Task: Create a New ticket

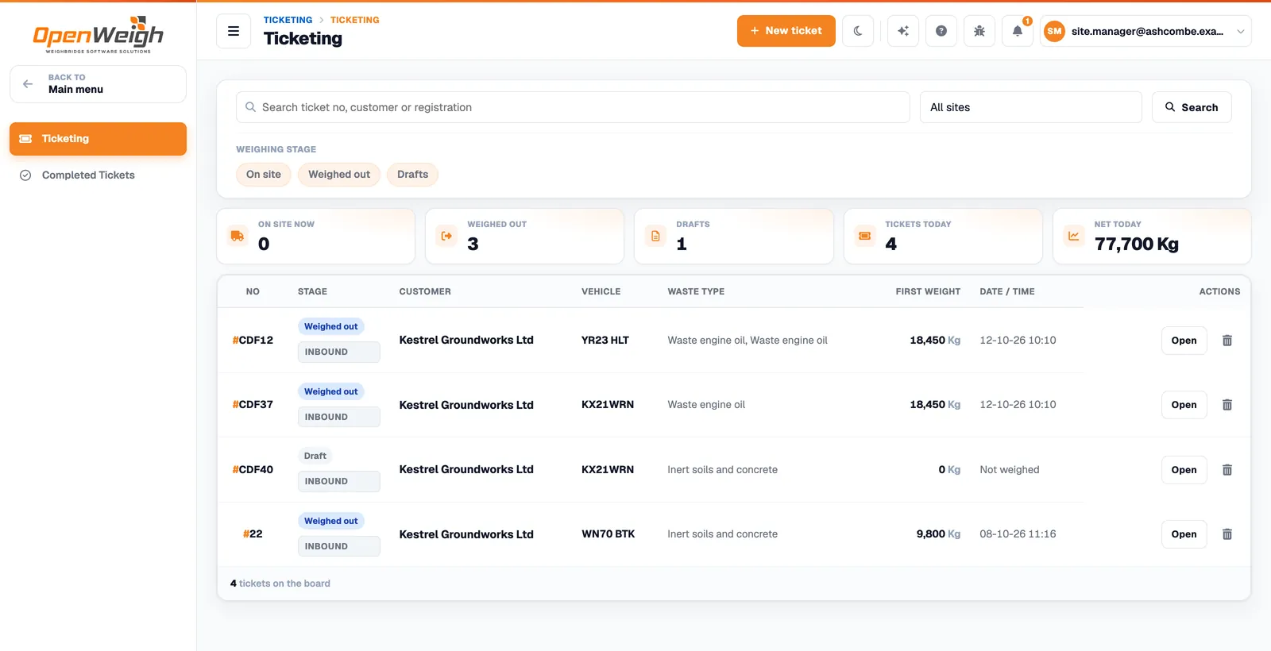Action: click(x=786, y=31)
